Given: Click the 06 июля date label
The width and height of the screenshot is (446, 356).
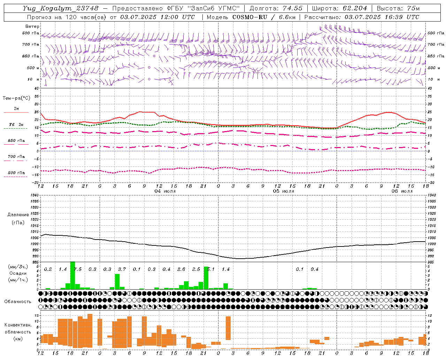Looking at the screenshot, I should point(402,191).
